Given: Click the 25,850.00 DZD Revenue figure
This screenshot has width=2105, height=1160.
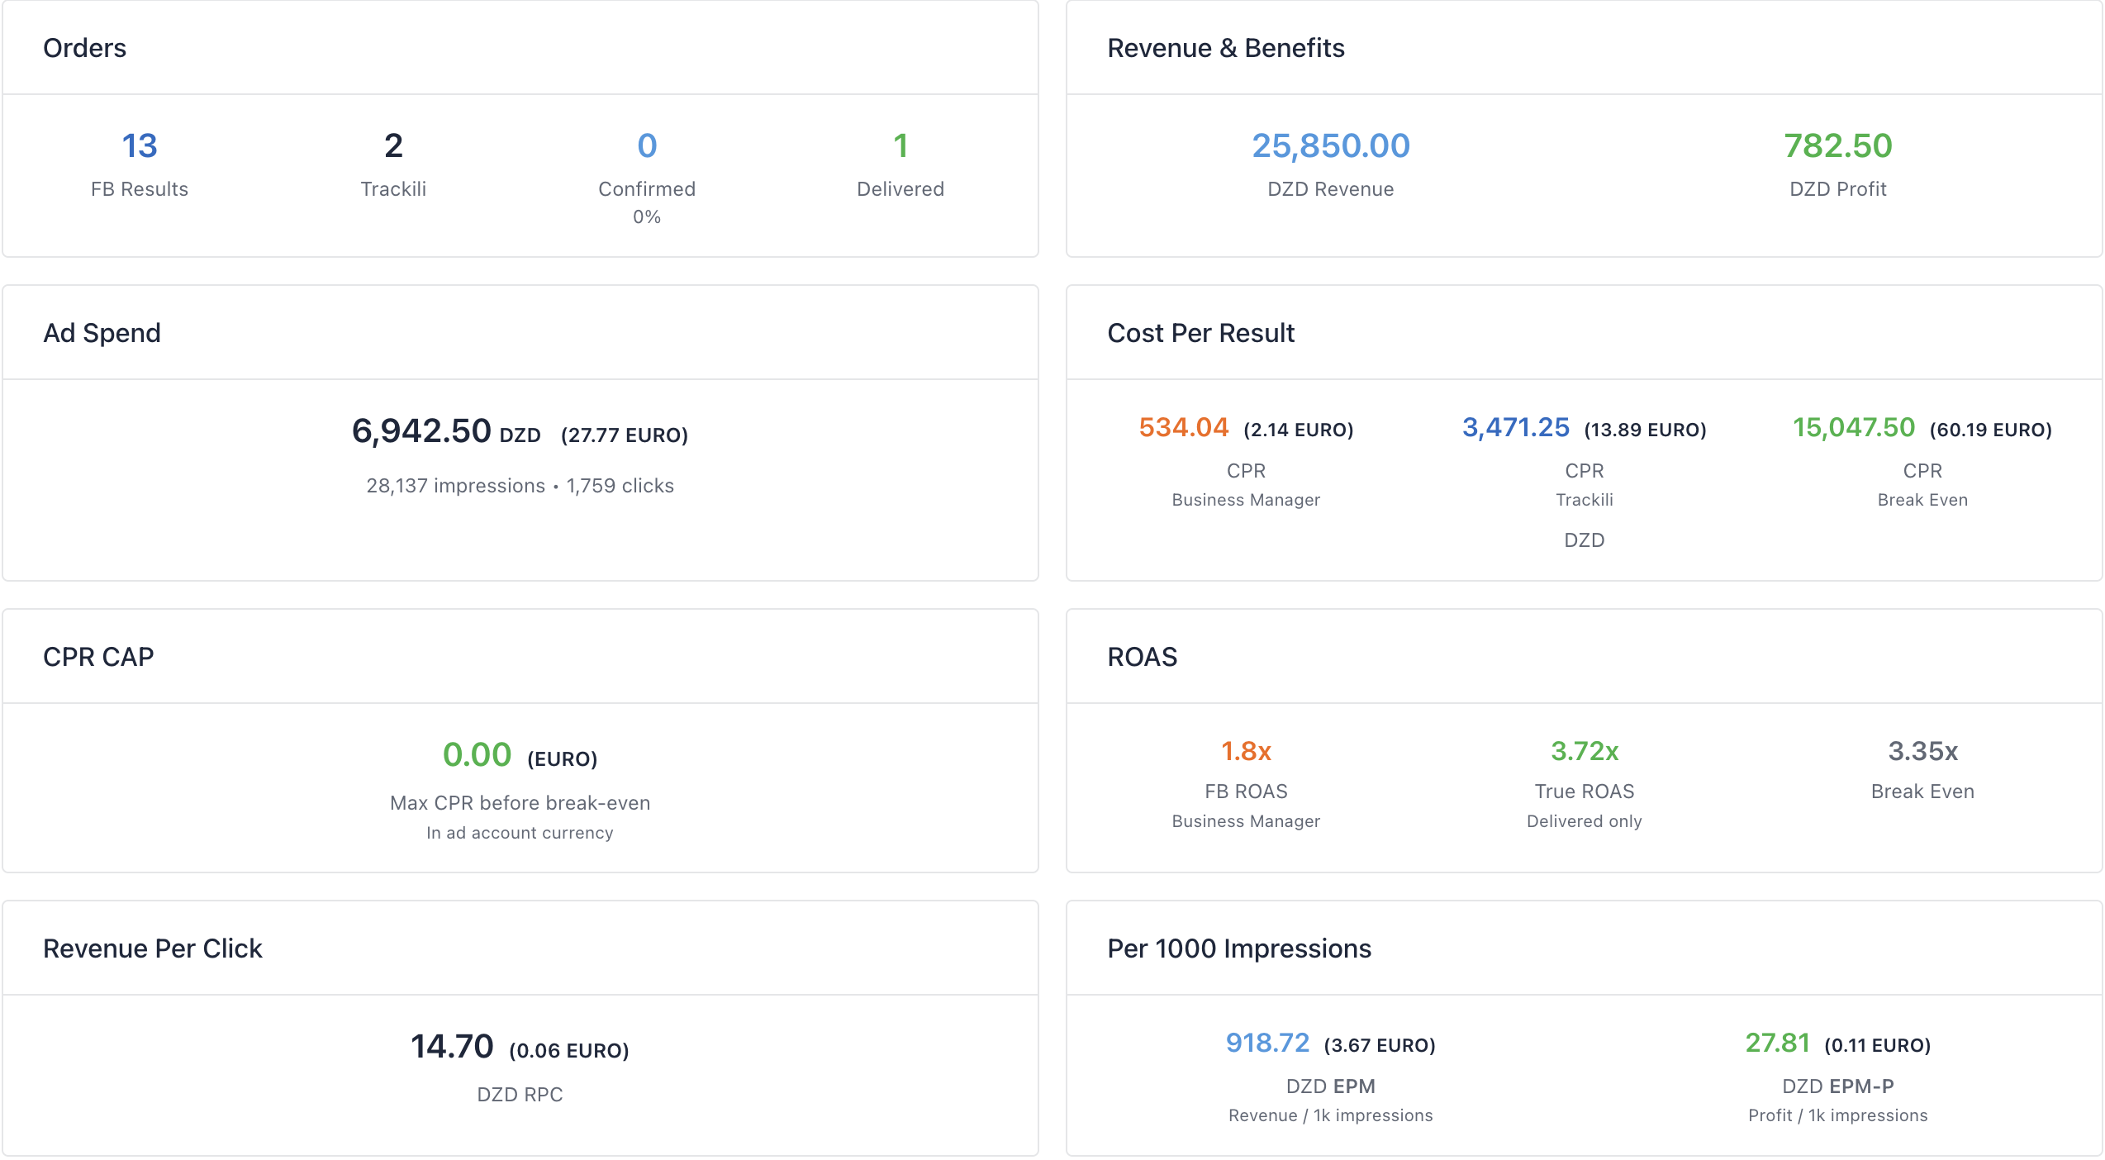Looking at the screenshot, I should [x=1330, y=146].
